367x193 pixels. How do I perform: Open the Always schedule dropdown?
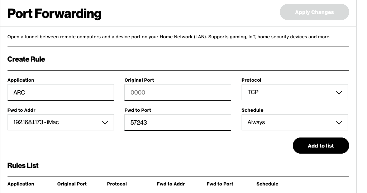click(295, 122)
